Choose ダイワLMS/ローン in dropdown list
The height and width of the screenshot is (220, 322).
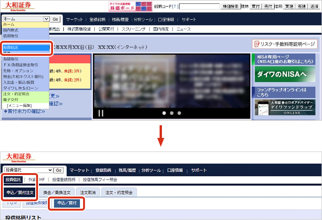(25, 88)
